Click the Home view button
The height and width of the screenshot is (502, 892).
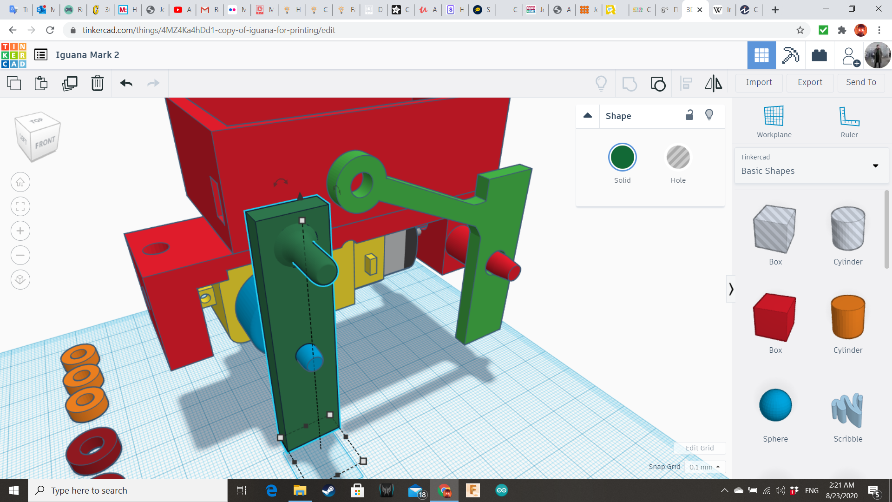pyautogui.click(x=20, y=182)
